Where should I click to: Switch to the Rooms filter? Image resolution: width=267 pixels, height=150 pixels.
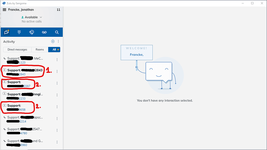[40, 50]
